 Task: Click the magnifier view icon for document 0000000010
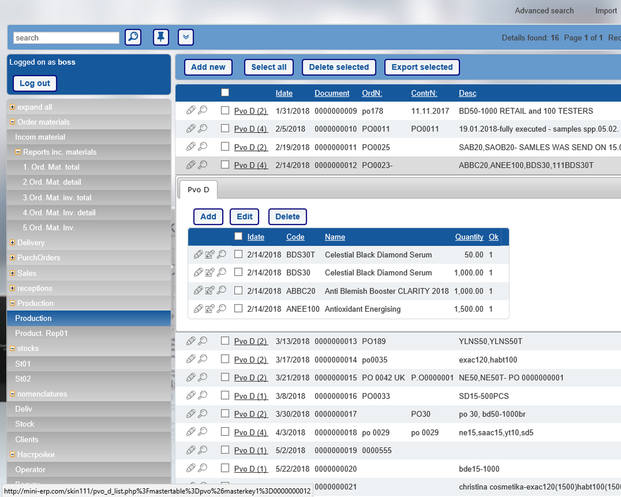click(x=203, y=129)
